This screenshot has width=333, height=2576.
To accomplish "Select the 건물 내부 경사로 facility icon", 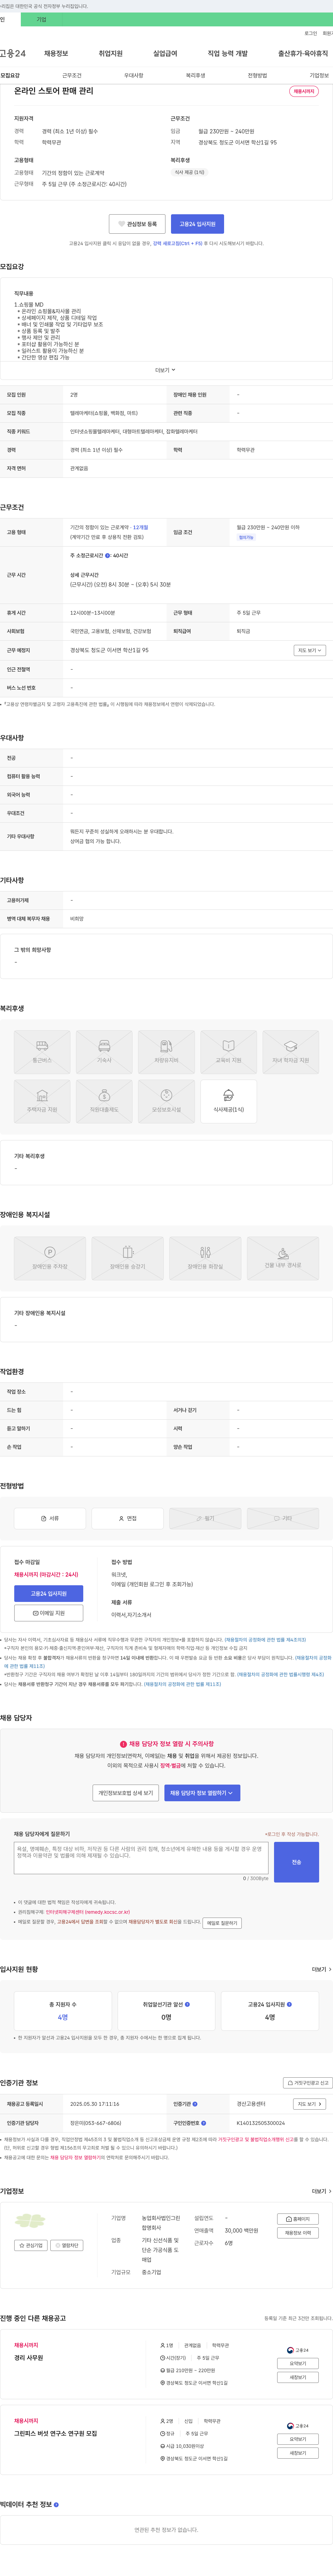I will (x=283, y=1258).
